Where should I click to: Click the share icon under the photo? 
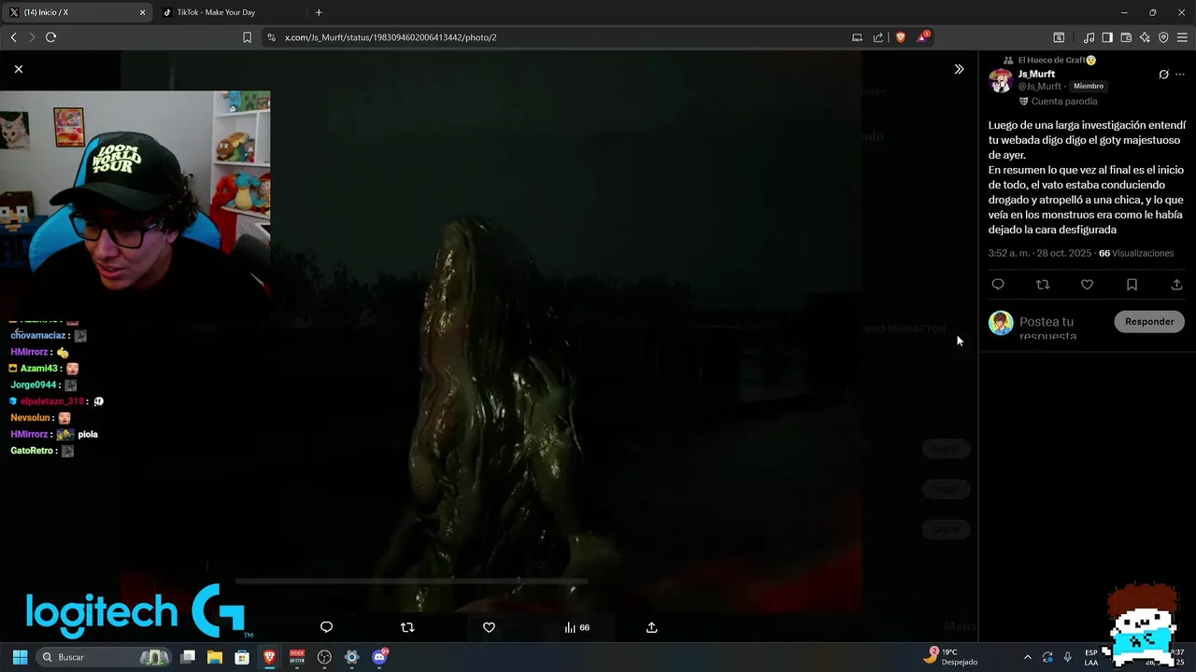[651, 627]
